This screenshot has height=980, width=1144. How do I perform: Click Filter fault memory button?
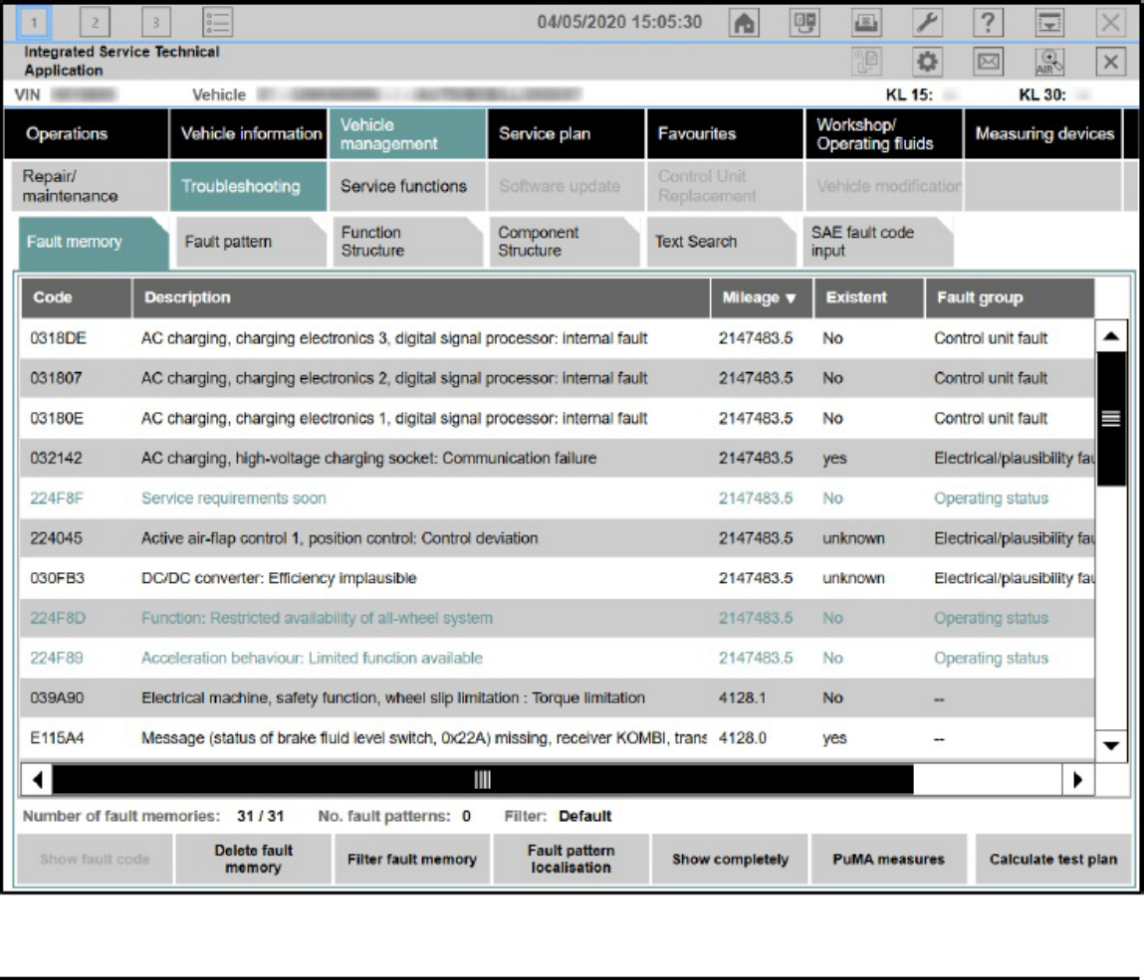click(412, 859)
